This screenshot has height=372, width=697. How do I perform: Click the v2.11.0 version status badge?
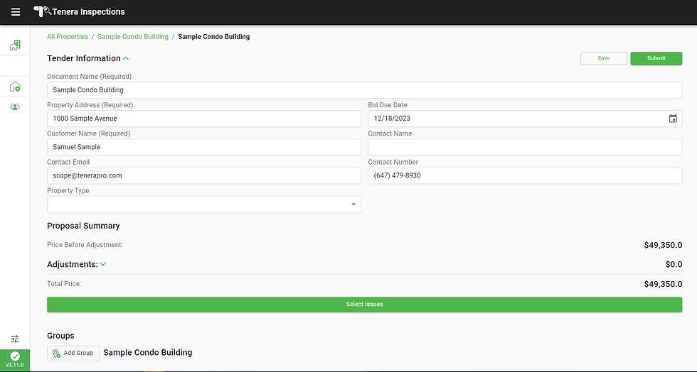(15, 360)
